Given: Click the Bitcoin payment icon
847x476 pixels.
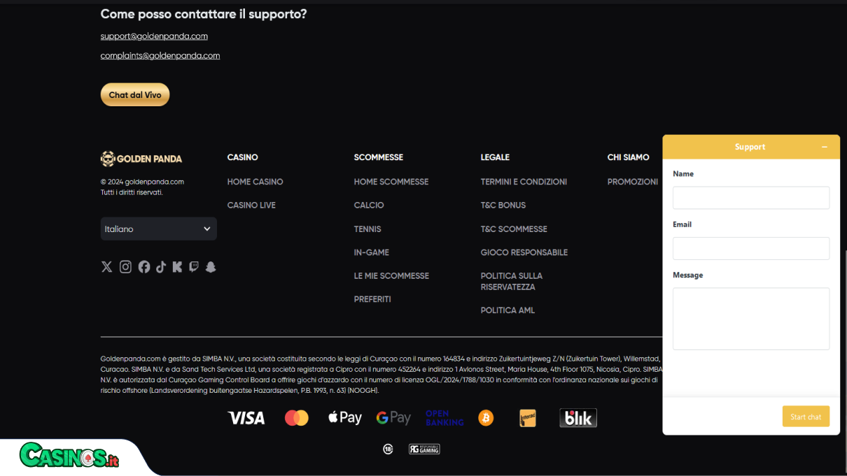Looking at the screenshot, I should pyautogui.click(x=486, y=418).
